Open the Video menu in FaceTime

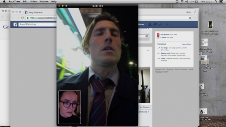(33, 1)
